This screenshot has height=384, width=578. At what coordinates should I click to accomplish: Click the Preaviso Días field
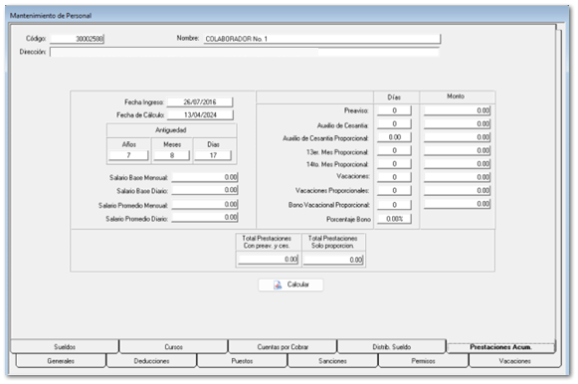(394, 110)
